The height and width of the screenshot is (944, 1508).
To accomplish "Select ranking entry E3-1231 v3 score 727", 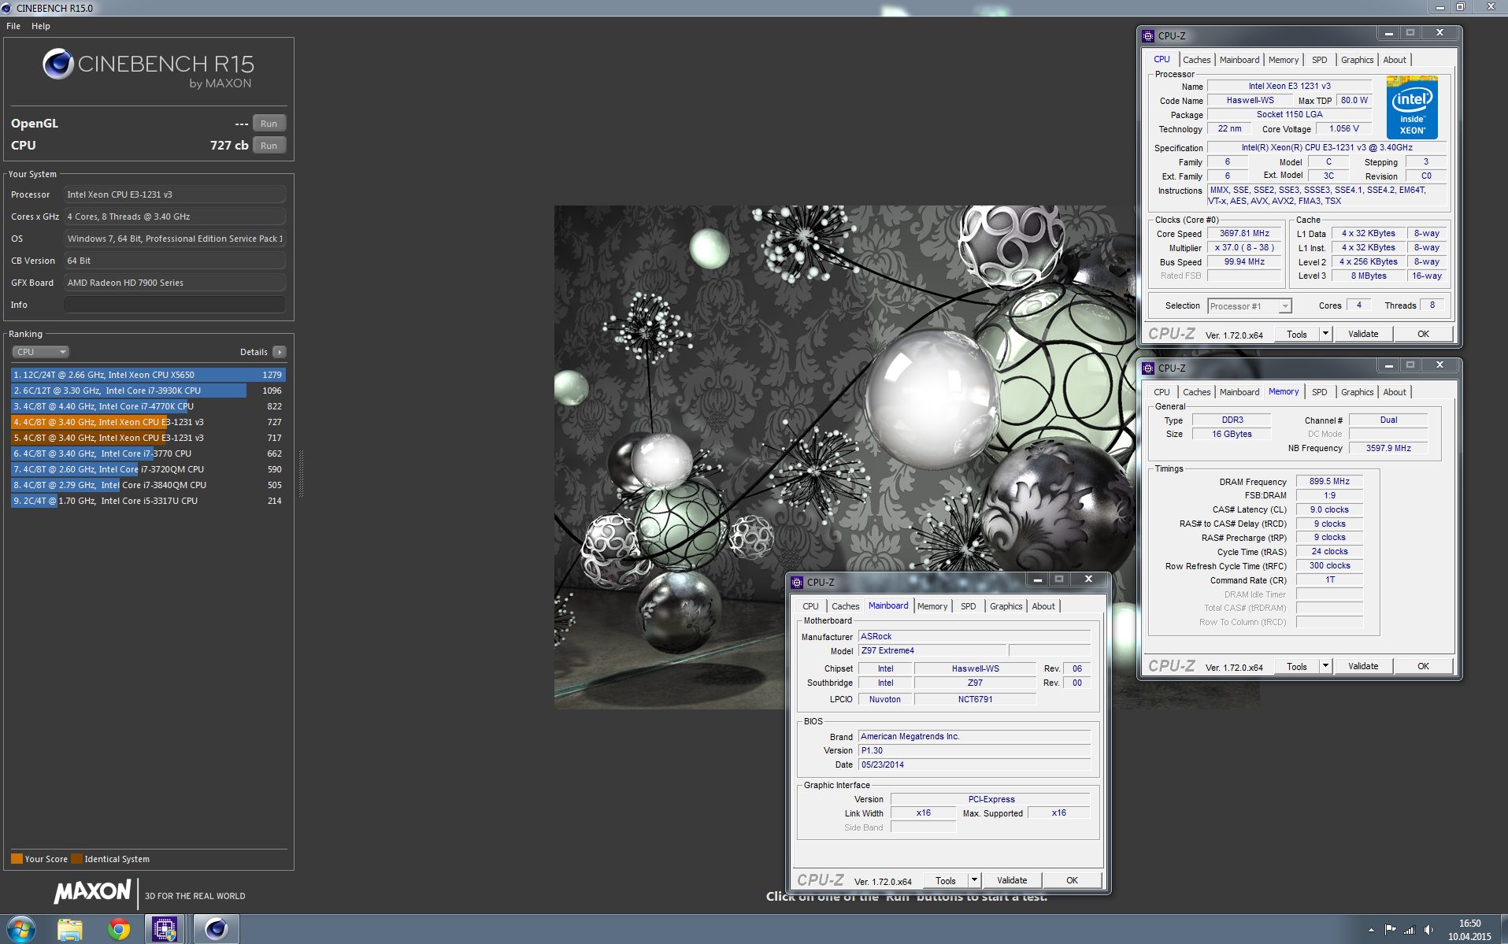I will (x=148, y=422).
